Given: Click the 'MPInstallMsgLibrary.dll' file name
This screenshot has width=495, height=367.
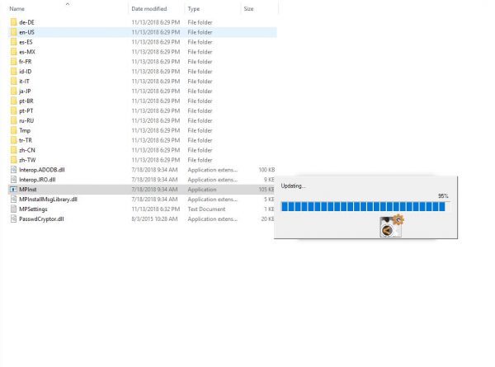Looking at the screenshot, I should (x=48, y=199).
